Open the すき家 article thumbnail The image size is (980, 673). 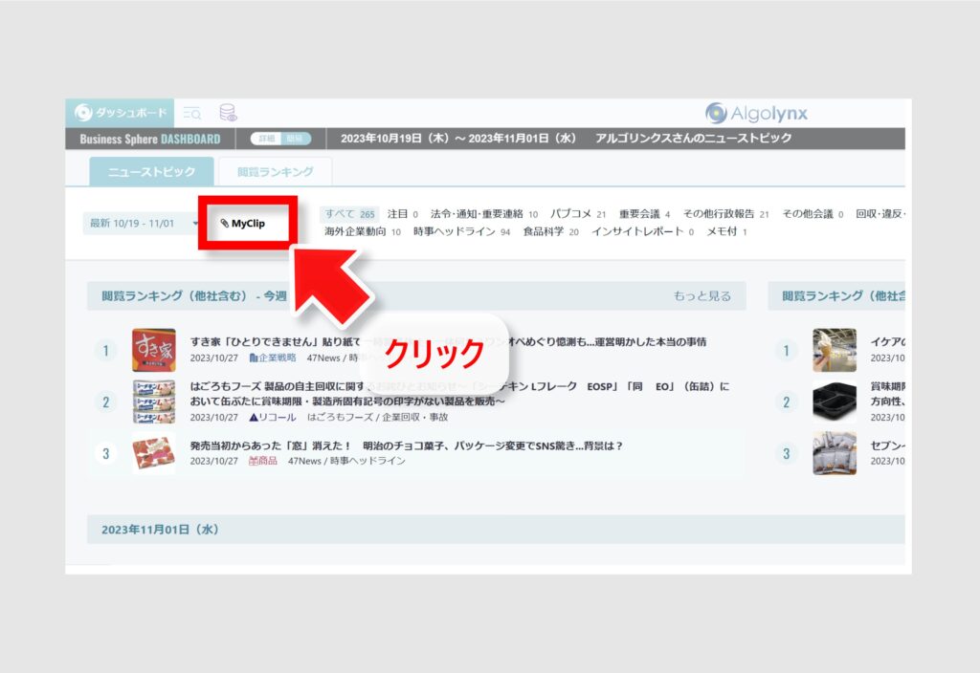point(153,350)
